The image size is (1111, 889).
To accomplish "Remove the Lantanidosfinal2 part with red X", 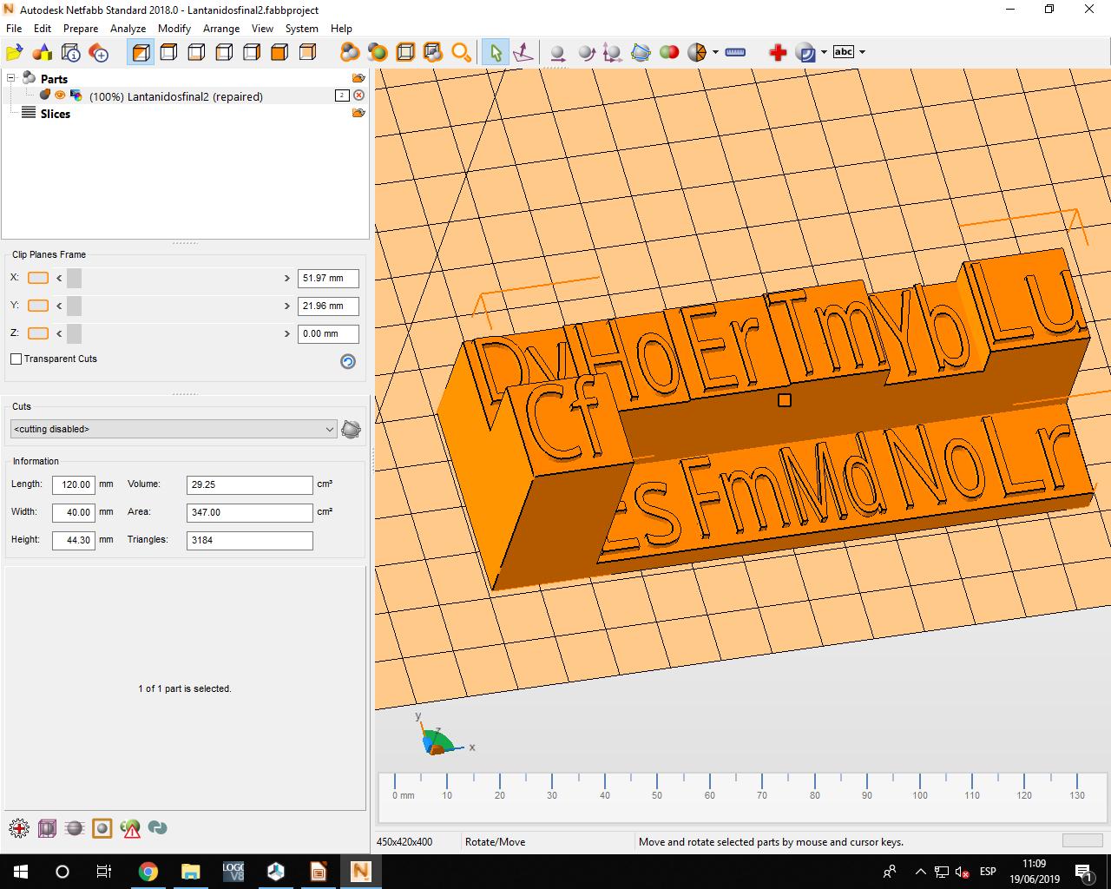I will coord(358,95).
